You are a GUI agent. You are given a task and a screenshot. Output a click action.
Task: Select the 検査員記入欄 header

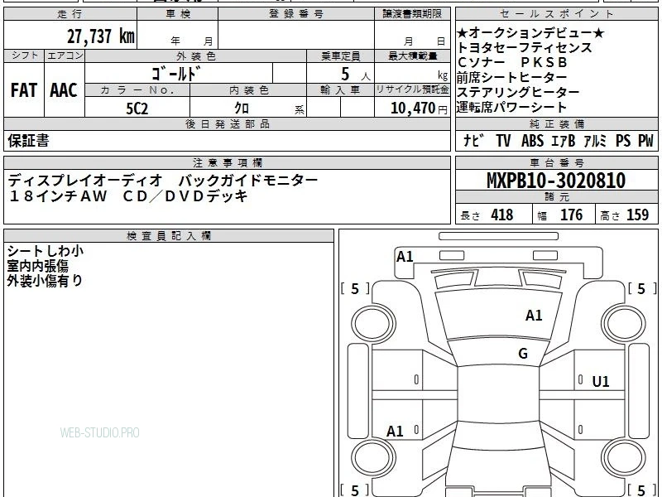(169, 236)
